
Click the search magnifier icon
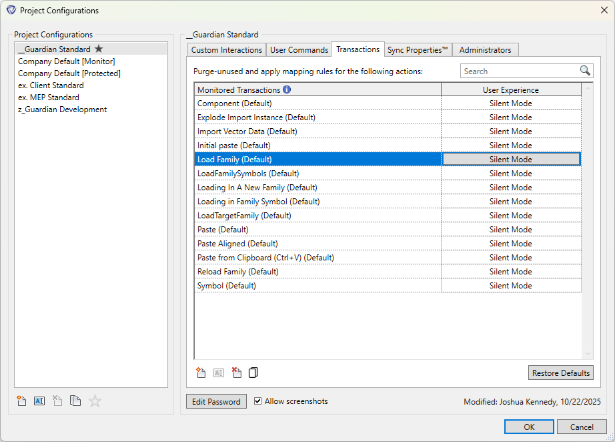coord(585,70)
